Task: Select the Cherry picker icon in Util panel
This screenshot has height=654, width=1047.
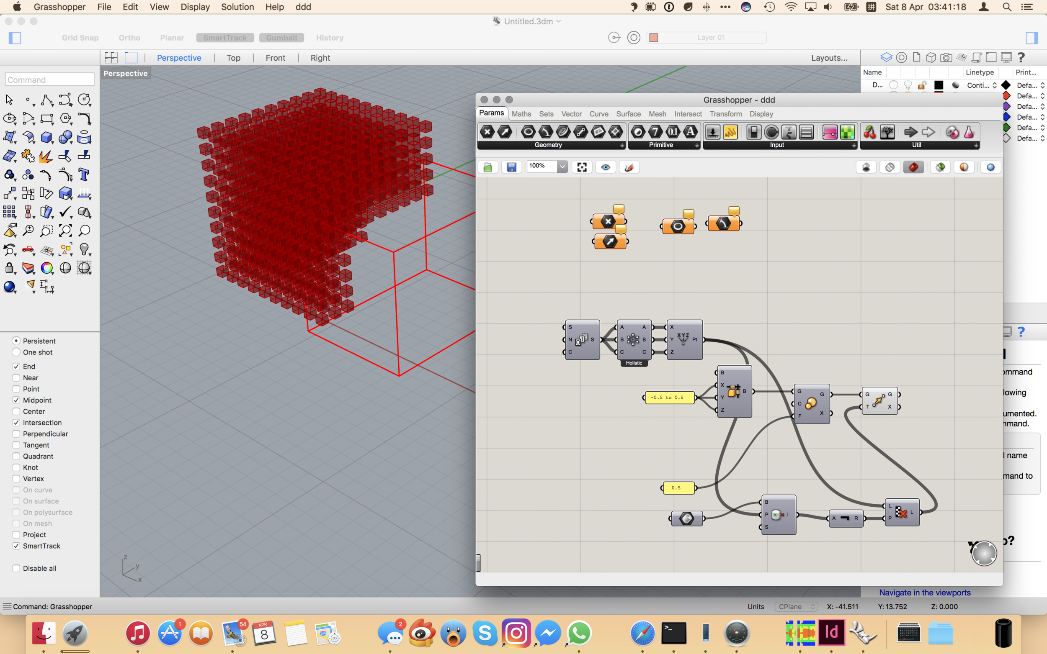Action: coord(869,132)
